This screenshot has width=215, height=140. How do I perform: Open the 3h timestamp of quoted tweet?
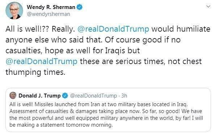(124, 96)
